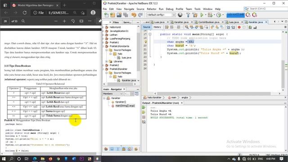The image size is (288, 162).
Task: Click the Debug Project icon
Action: 210,15
